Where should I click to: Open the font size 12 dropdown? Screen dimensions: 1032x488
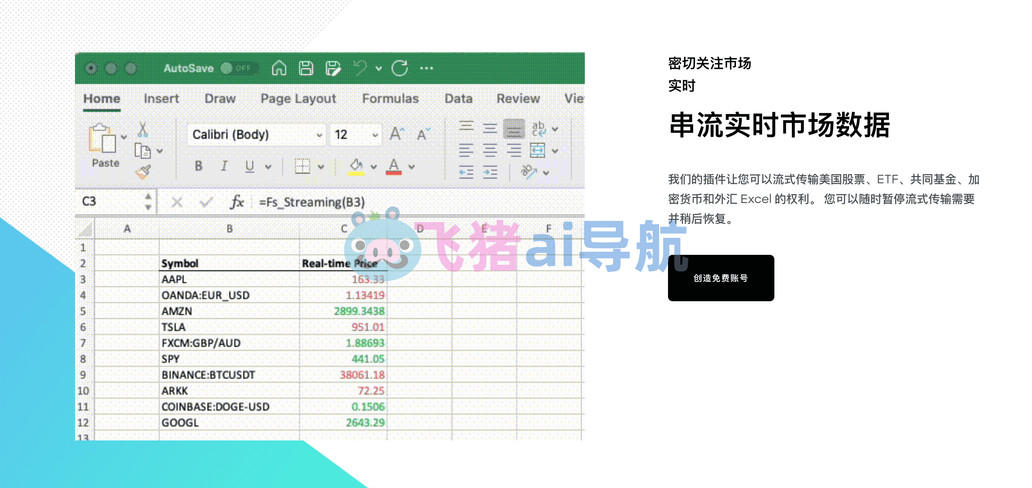(x=356, y=134)
